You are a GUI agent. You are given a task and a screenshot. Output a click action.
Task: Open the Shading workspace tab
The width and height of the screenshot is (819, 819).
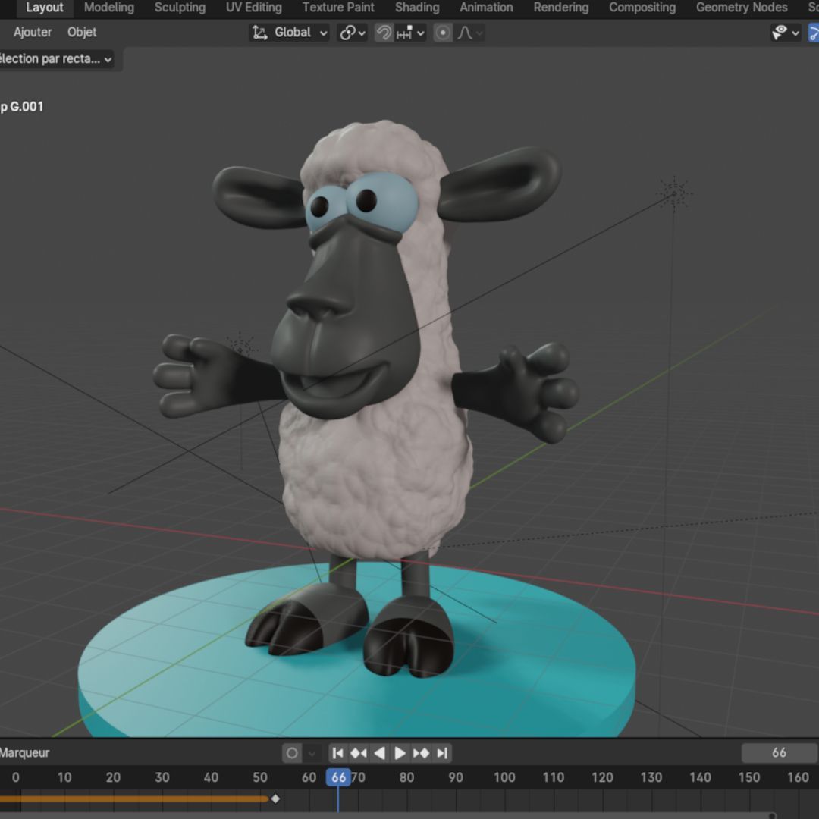click(x=417, y=8)
